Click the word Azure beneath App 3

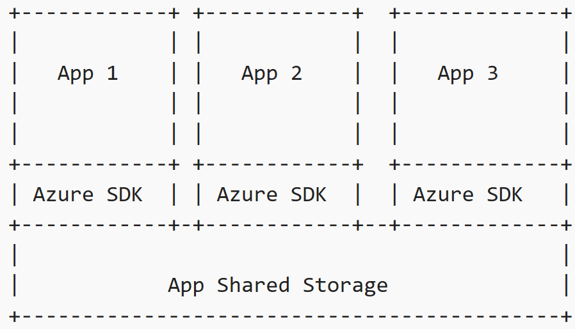click(x=443, y=194)
